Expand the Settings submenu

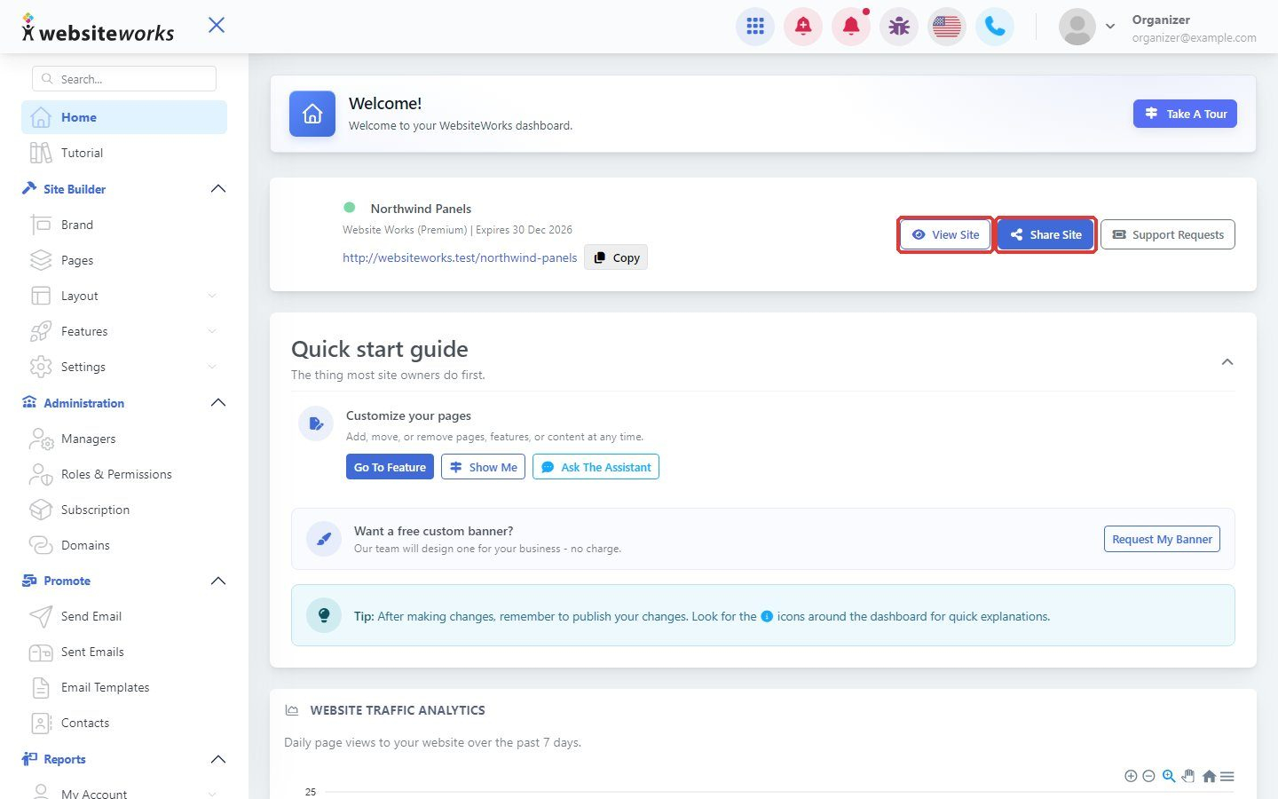click(x=124, y=367)
